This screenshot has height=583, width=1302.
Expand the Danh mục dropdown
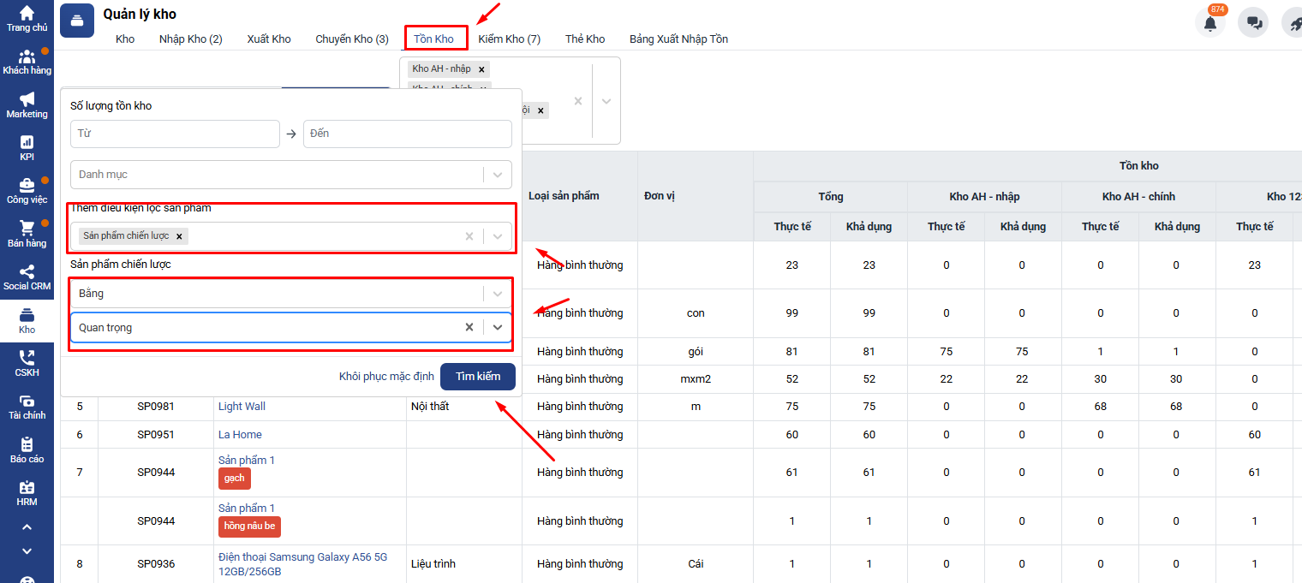(x=498, y=175)
